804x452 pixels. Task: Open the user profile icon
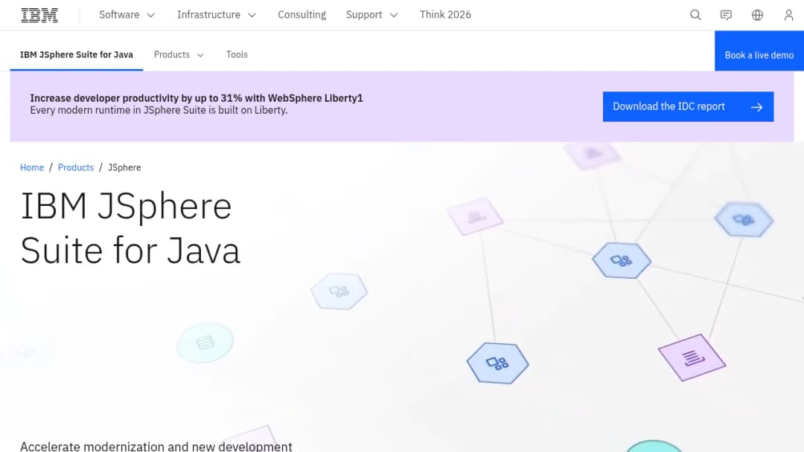788,15
